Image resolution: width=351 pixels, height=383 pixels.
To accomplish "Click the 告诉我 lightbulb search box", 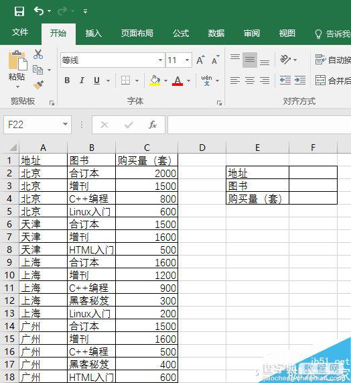I will [x=332, y=34].
